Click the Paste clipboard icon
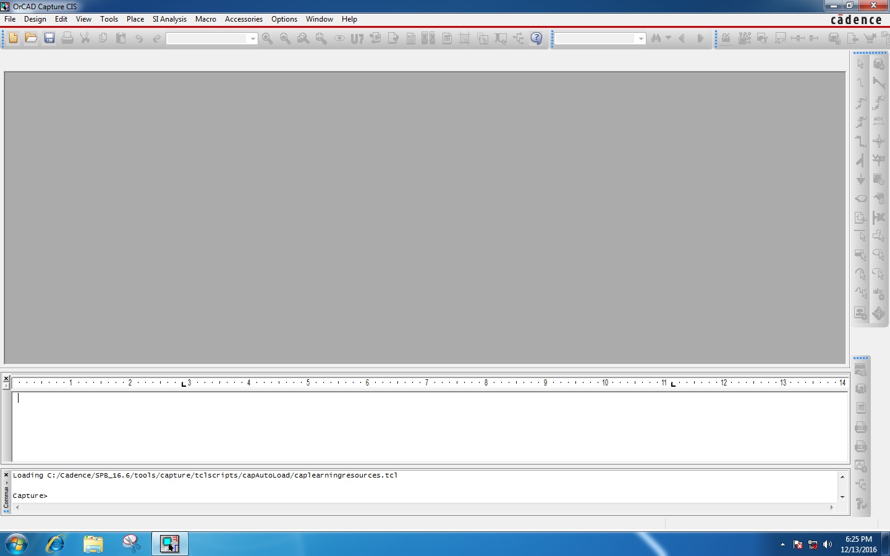 point(121,38)
